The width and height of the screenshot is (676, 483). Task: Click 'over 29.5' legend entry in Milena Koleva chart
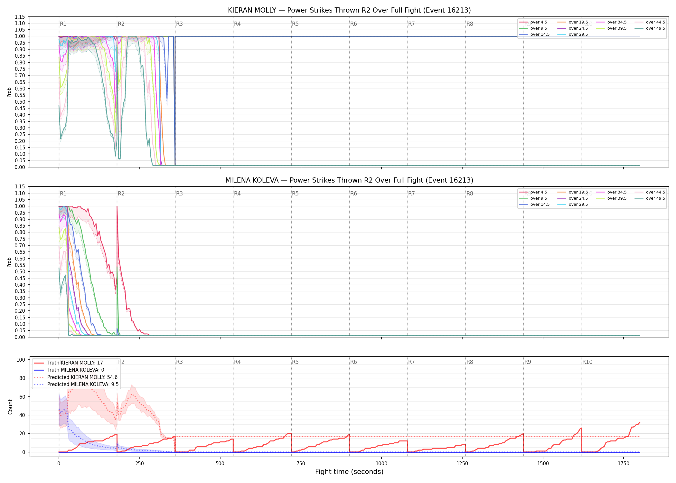click(x=573, y=204)
